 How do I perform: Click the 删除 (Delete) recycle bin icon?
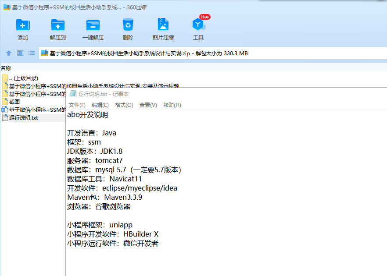[x=128, y=25]
